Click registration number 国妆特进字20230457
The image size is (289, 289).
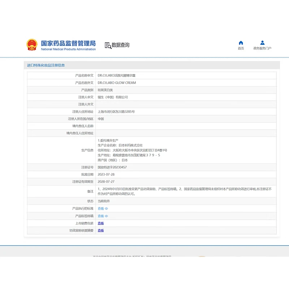(x=112, y=167)
